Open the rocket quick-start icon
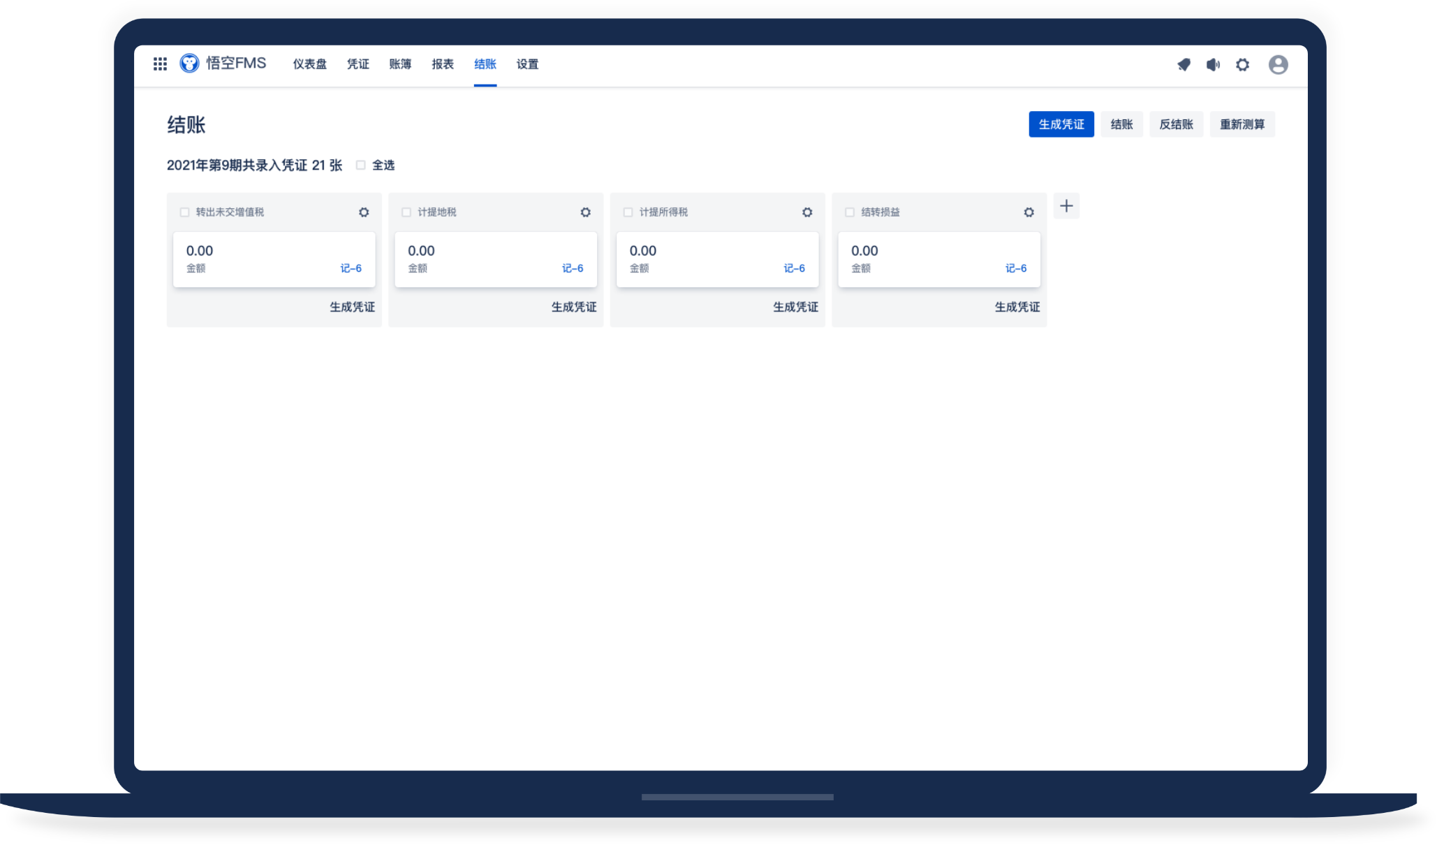The height and width of the screenshot is (845, 1437). click(x=1184, y=65)
